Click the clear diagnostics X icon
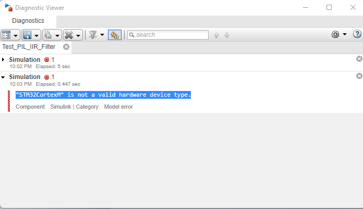 tap(69, 35)
